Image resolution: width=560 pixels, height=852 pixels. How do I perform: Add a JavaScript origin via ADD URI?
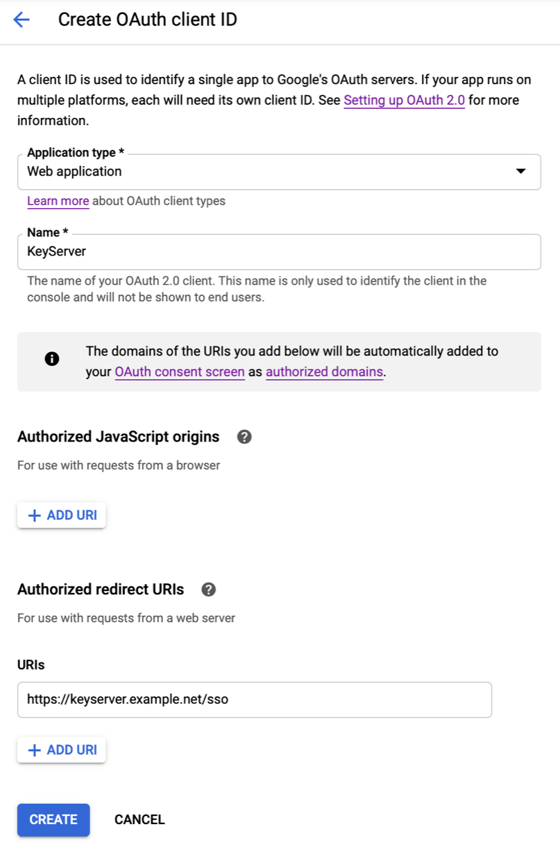(x=61, y=515)
